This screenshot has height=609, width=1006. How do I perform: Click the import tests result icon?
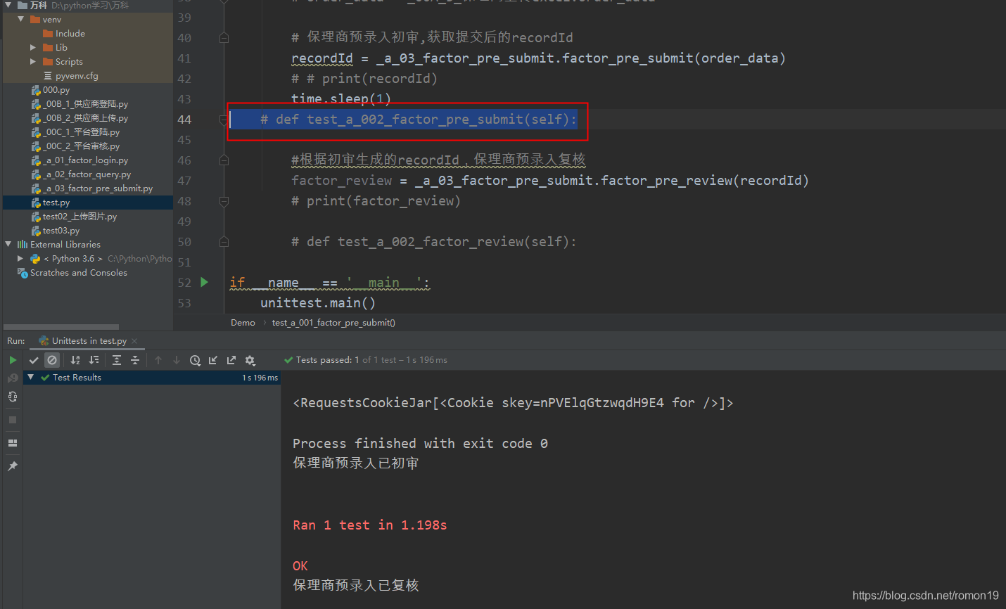click(212, 359)
